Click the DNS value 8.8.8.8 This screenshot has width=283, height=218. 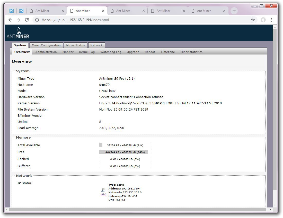(x=121, y=199)
